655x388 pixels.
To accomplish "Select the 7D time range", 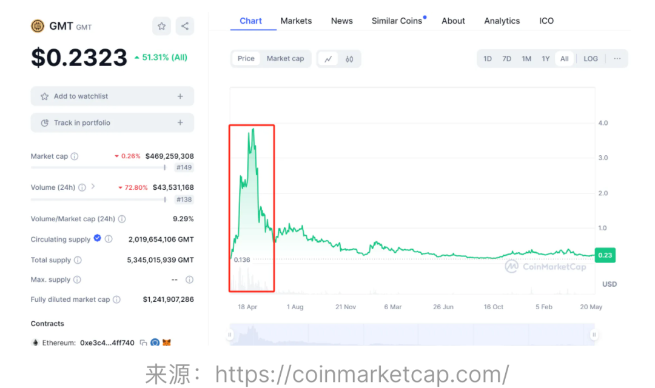I will 507,59.
